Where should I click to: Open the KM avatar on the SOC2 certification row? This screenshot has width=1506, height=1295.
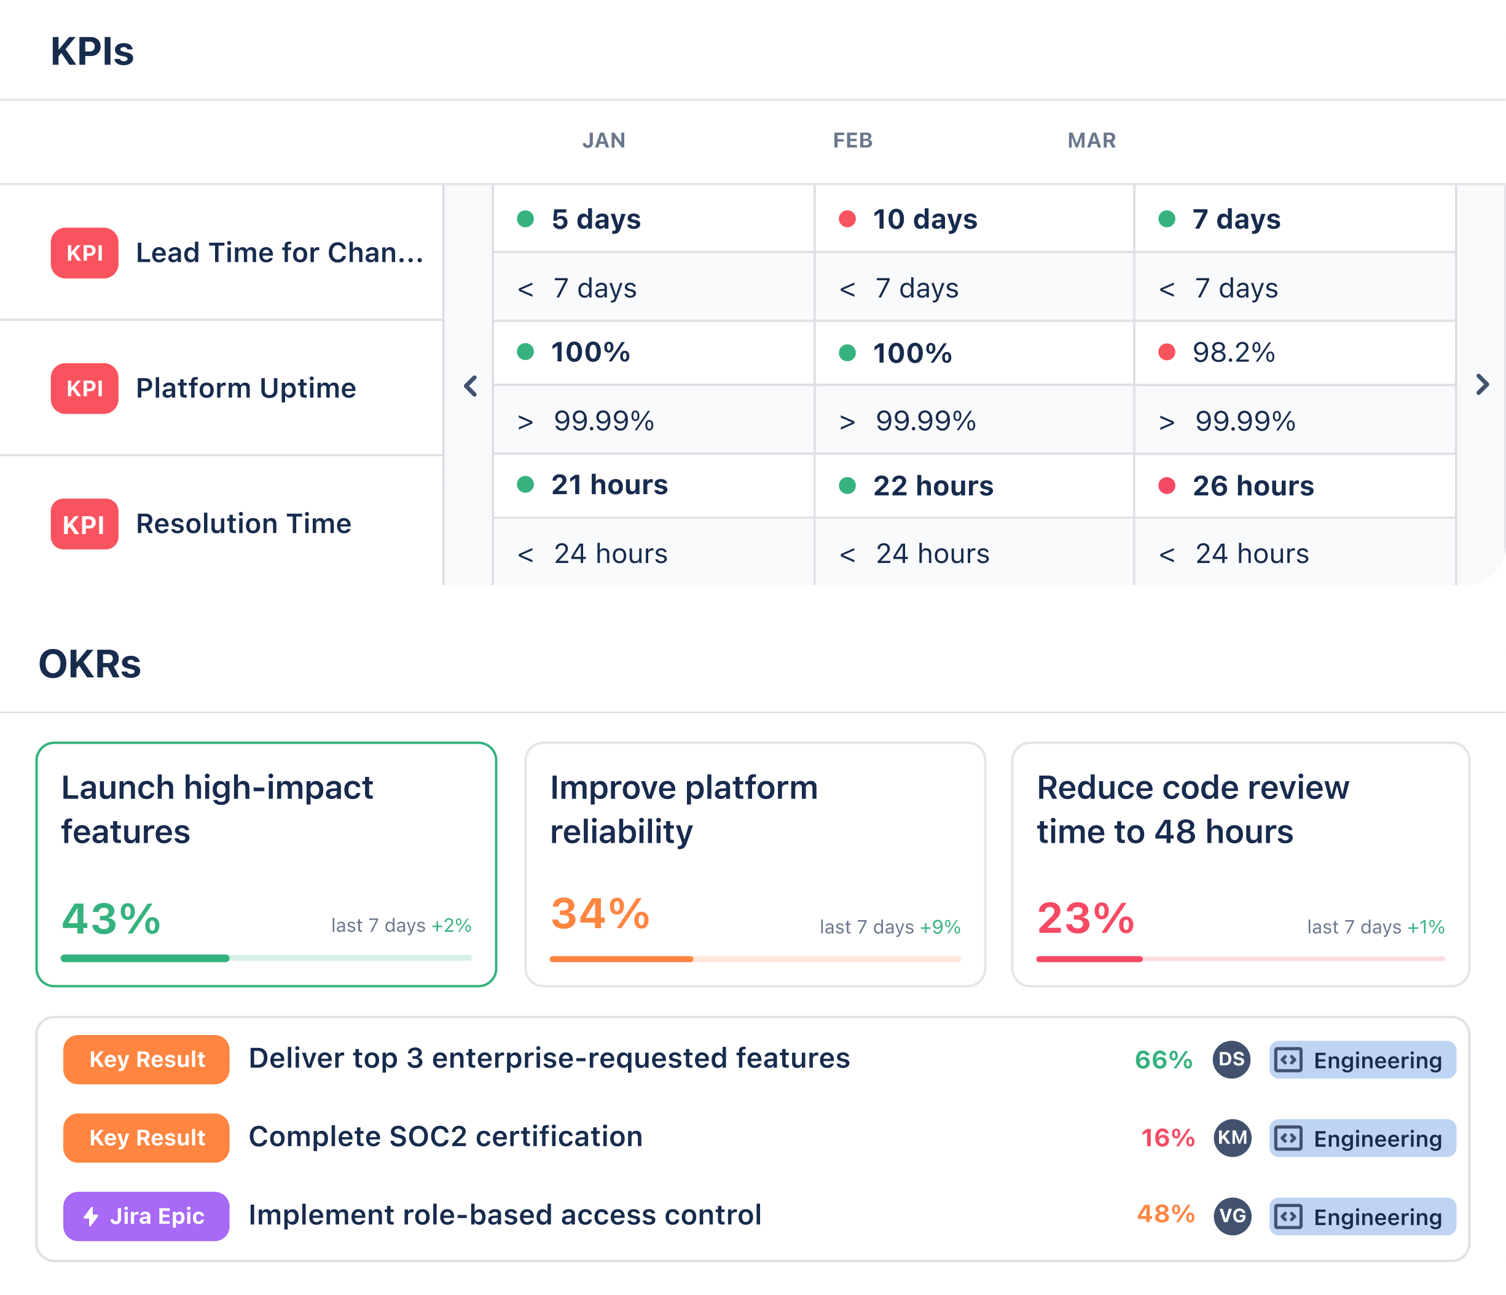tap(1232, 1138)
